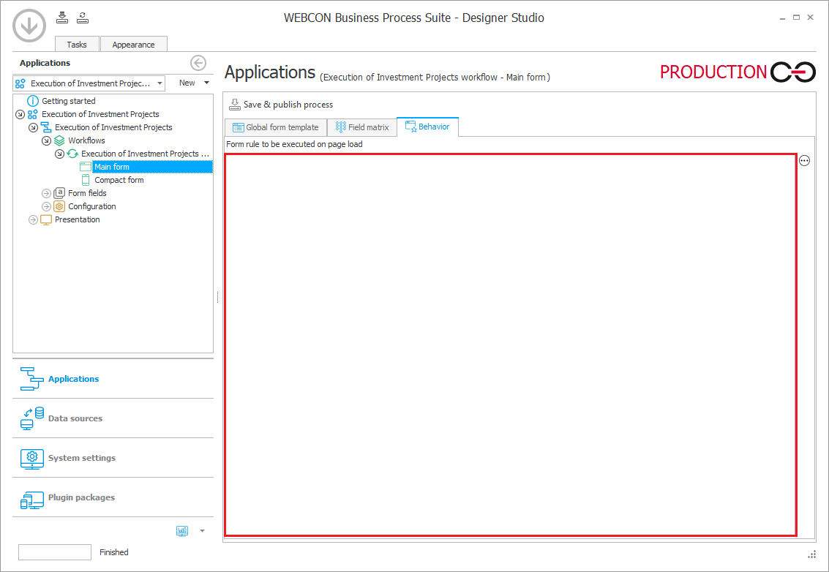Click the Plugin packages devices icon

coord(31,499)
